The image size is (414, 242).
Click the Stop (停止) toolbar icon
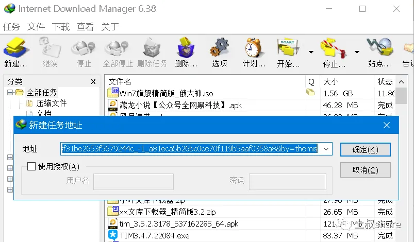coord(84,52)
